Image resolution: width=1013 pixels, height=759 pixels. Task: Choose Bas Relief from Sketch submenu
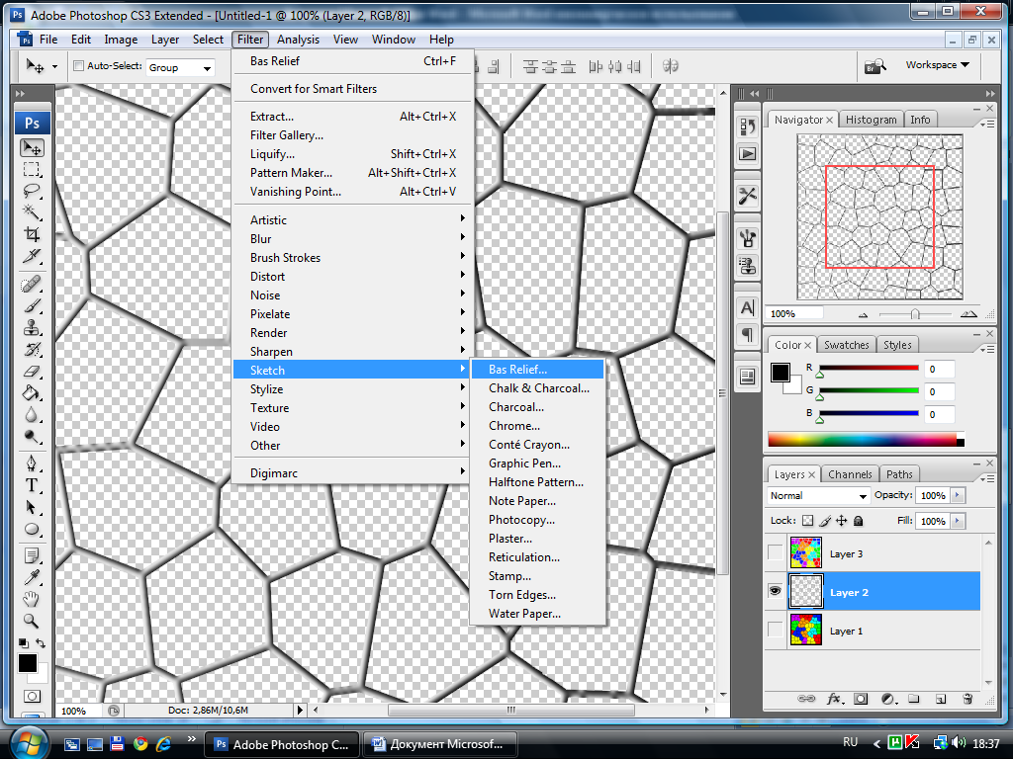coord(537,370)
